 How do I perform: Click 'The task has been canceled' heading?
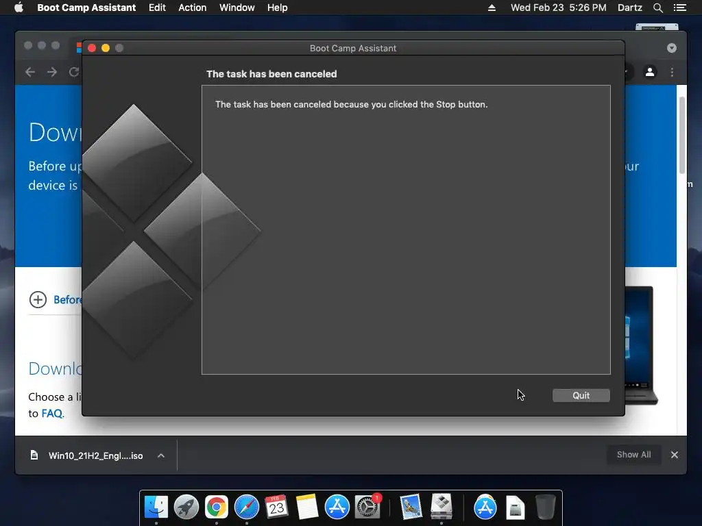click(x=271, y=74)
